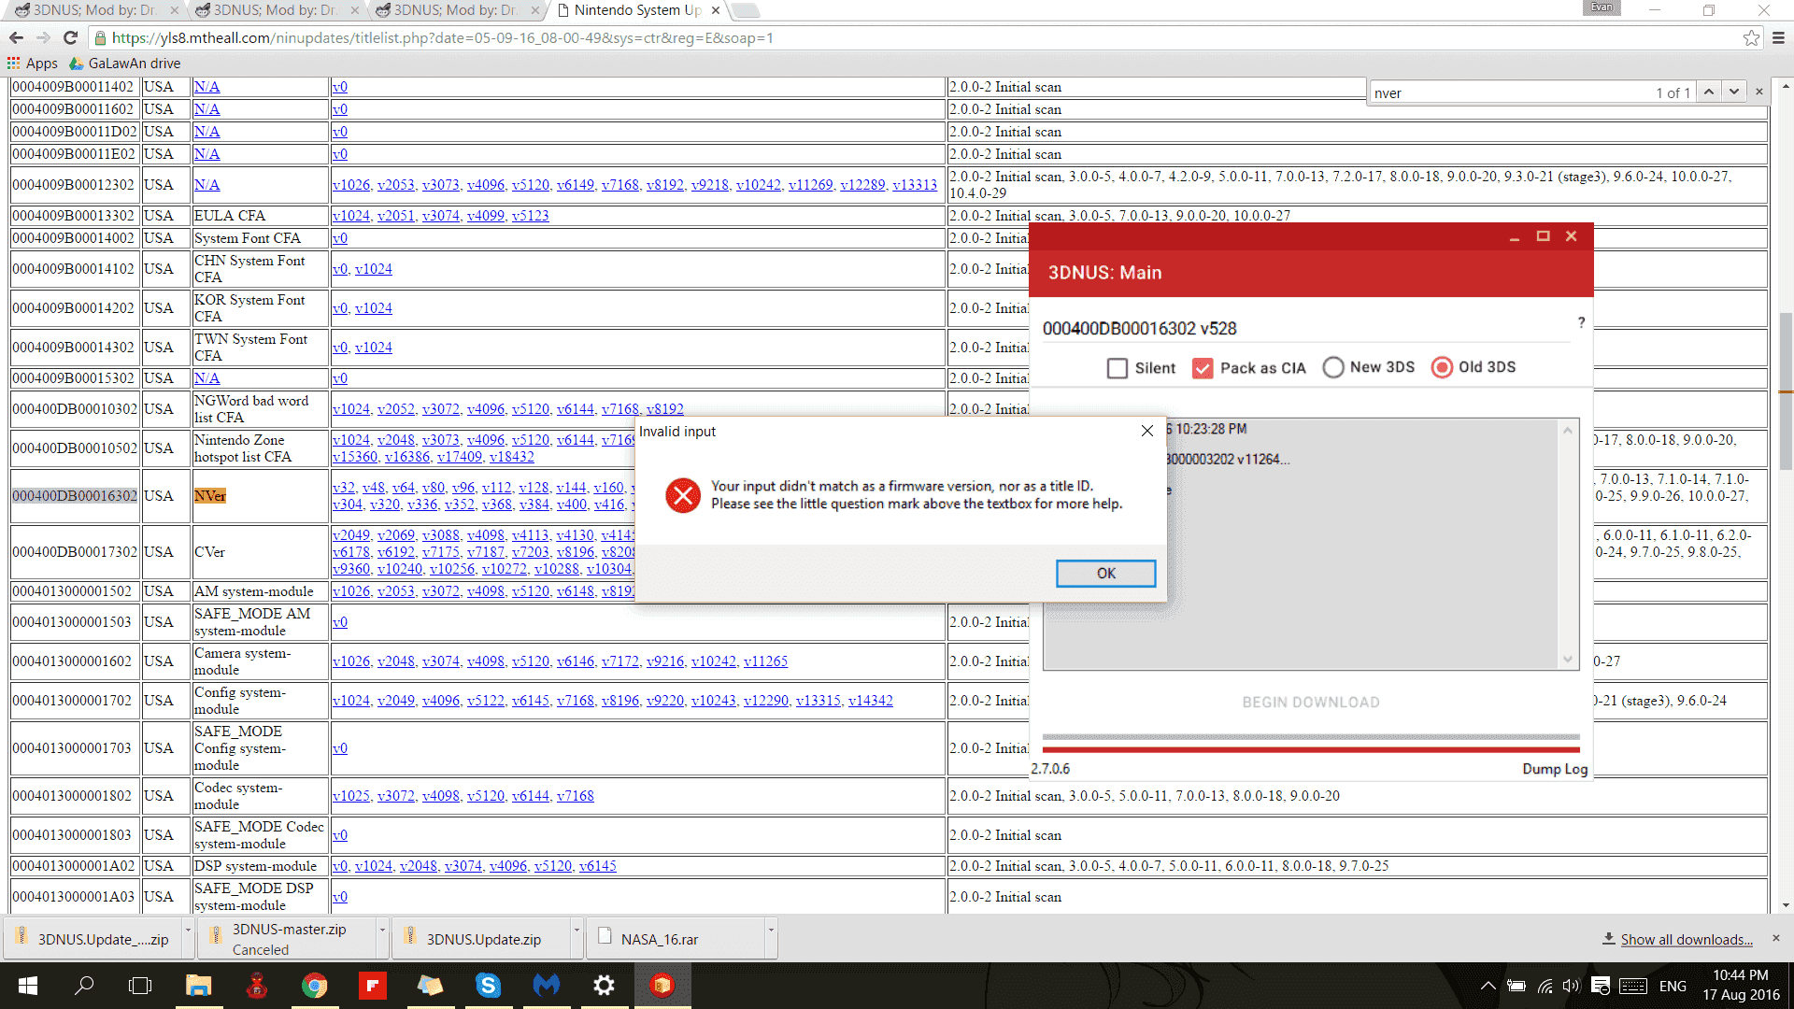1794x1009 pixels.
Task: Open taskbar search magnifier
Action: (x=84, y=986)
